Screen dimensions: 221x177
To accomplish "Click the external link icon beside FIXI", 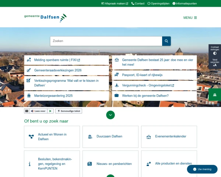I will click(79, 60).
